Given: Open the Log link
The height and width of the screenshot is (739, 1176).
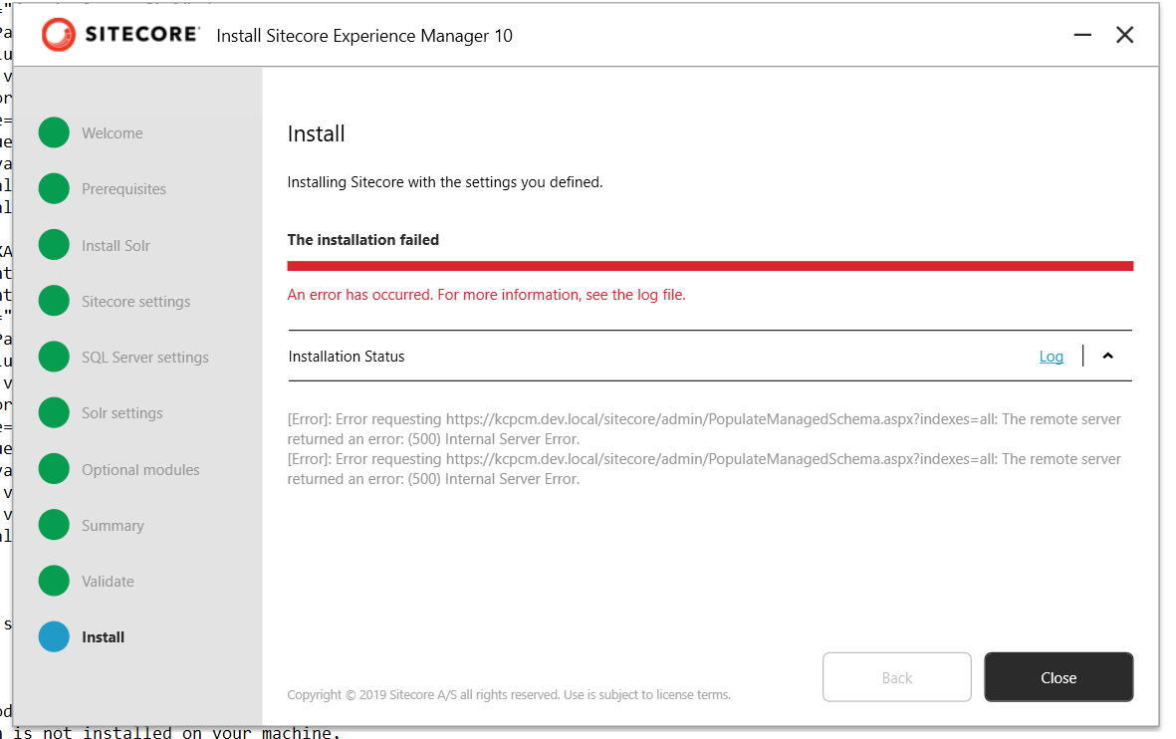Looking at the screenshot, I should tap(1051, 357).
